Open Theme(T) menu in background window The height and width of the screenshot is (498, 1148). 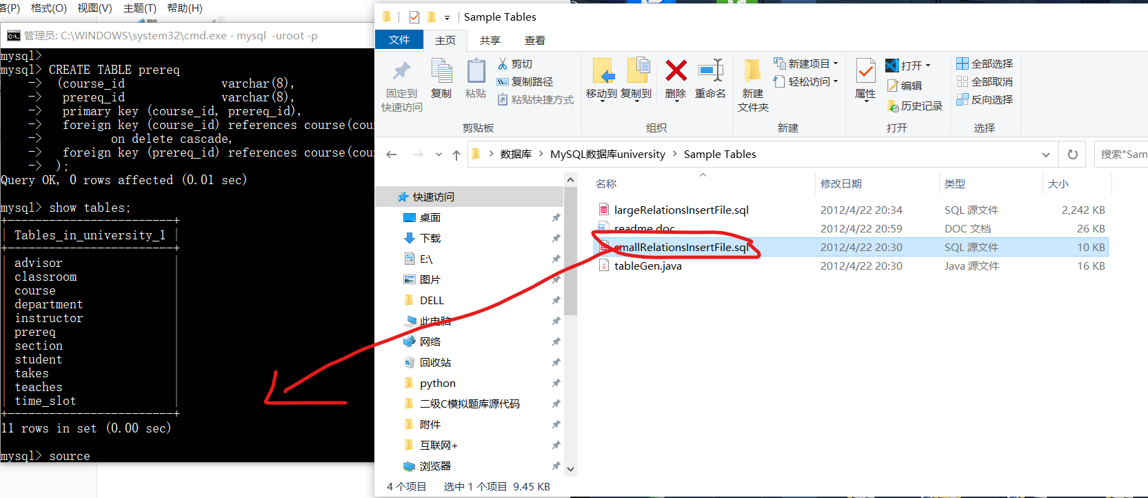[140, 8]
